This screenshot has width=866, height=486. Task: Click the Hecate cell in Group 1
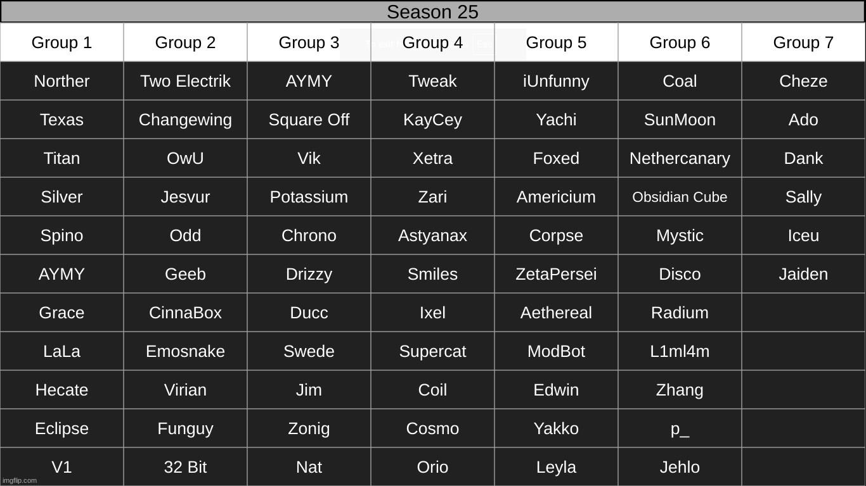point(61,390)
